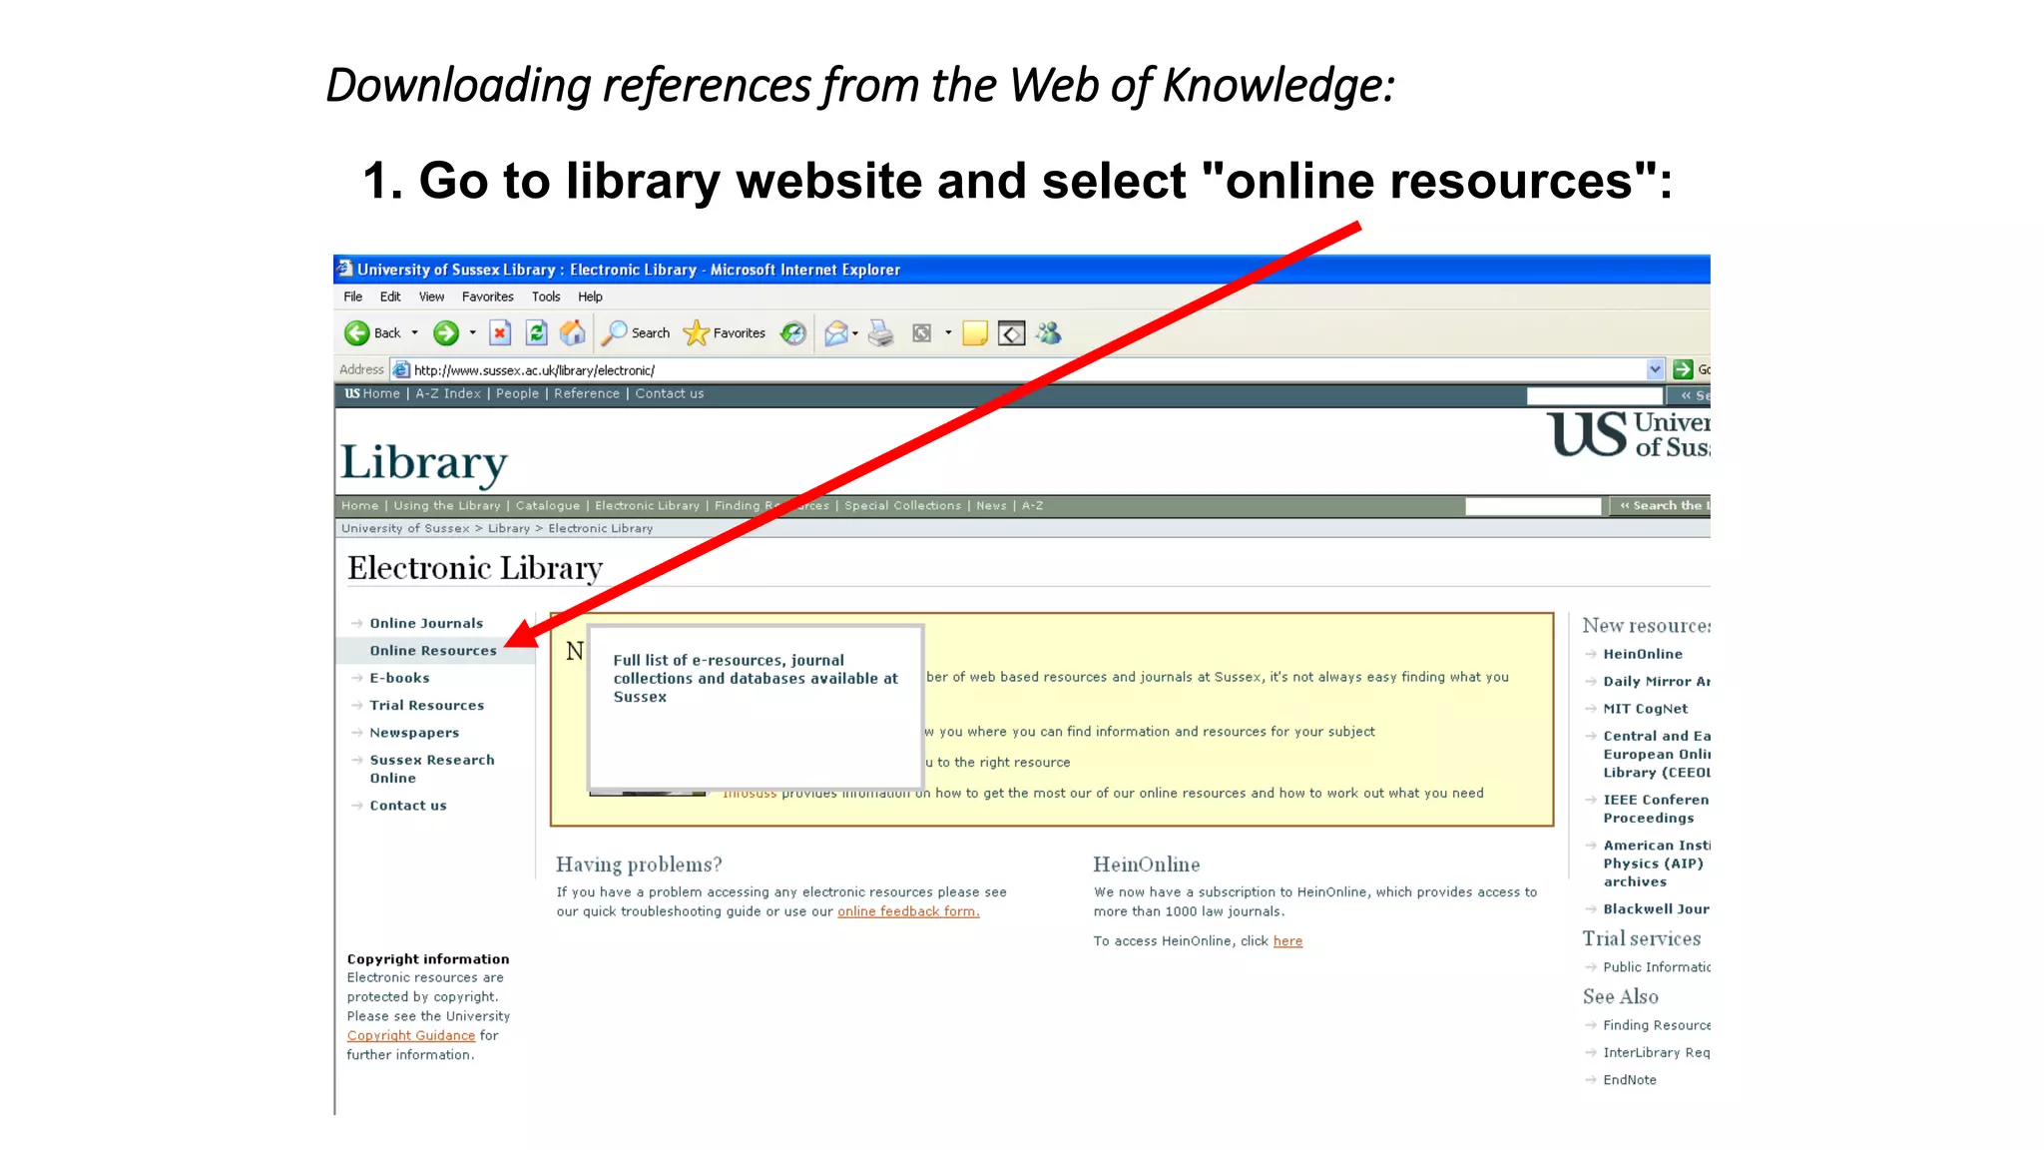Click University of Sussex breadcrumb link
Image resolution: width=2044 pixels, height=1150 pixels.
405,528
